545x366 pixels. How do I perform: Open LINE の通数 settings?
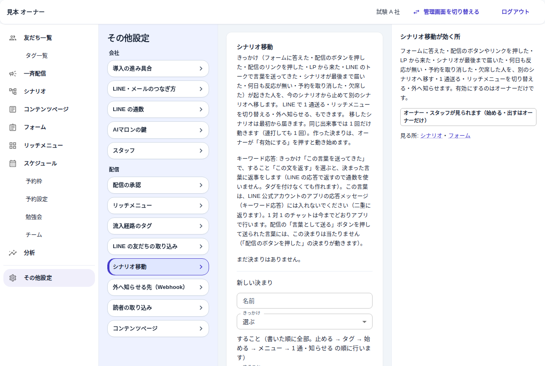(x=158, y=109)
